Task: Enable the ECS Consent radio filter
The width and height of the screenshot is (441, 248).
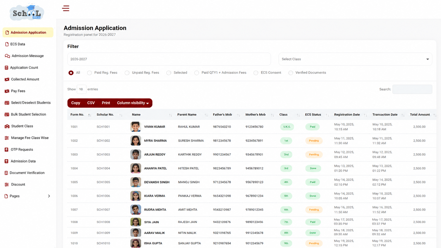Action: click(x=256, y=73)
